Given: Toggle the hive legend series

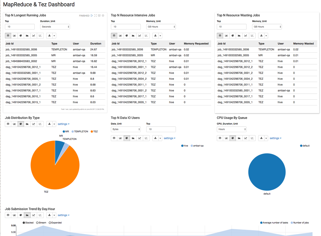Looking at the screenshot, I should pos(185,146).
